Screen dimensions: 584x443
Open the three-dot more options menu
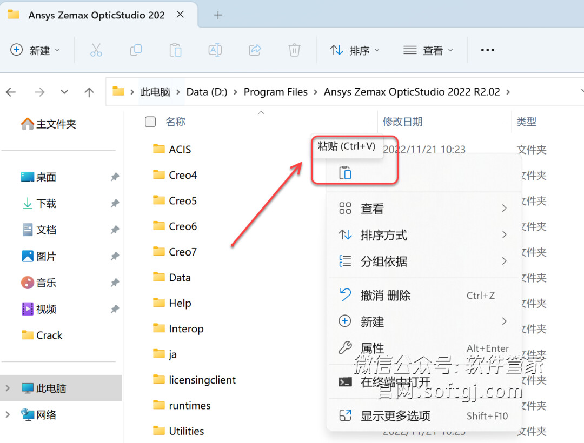[x=488, y=50]
